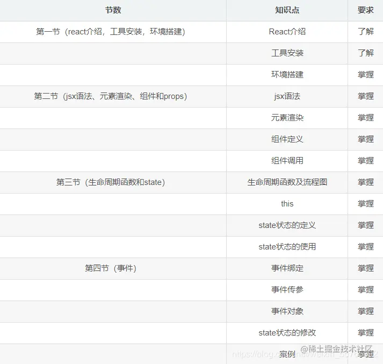The height and width of the screenshot is (364, 383).
Task: Click 了解 in the 工具安装 row
Action: tap(365, 53)
